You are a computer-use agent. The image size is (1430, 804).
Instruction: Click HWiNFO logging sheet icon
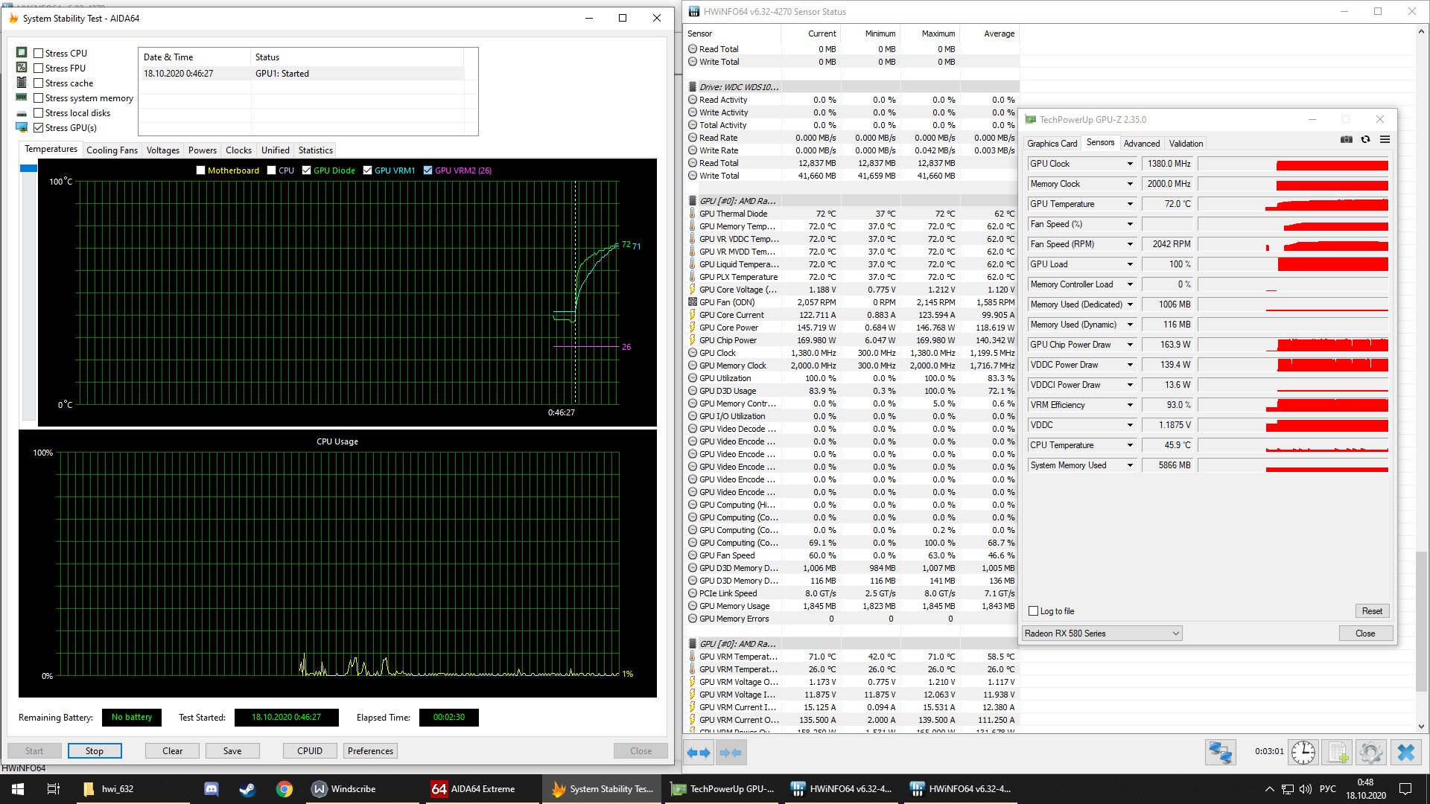pyautogui.click(x=1338, y=753)
